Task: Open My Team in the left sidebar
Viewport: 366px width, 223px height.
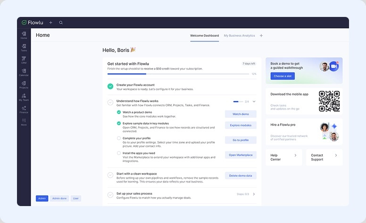Action: coord(24,97)
